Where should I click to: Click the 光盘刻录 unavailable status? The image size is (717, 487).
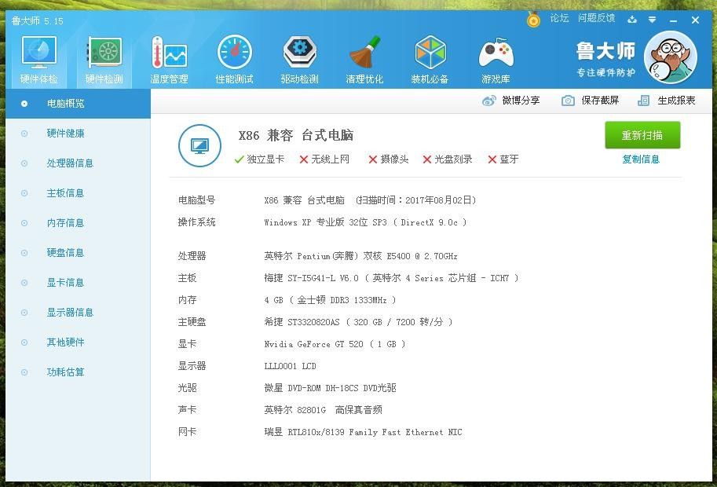[x=447, y=159]
